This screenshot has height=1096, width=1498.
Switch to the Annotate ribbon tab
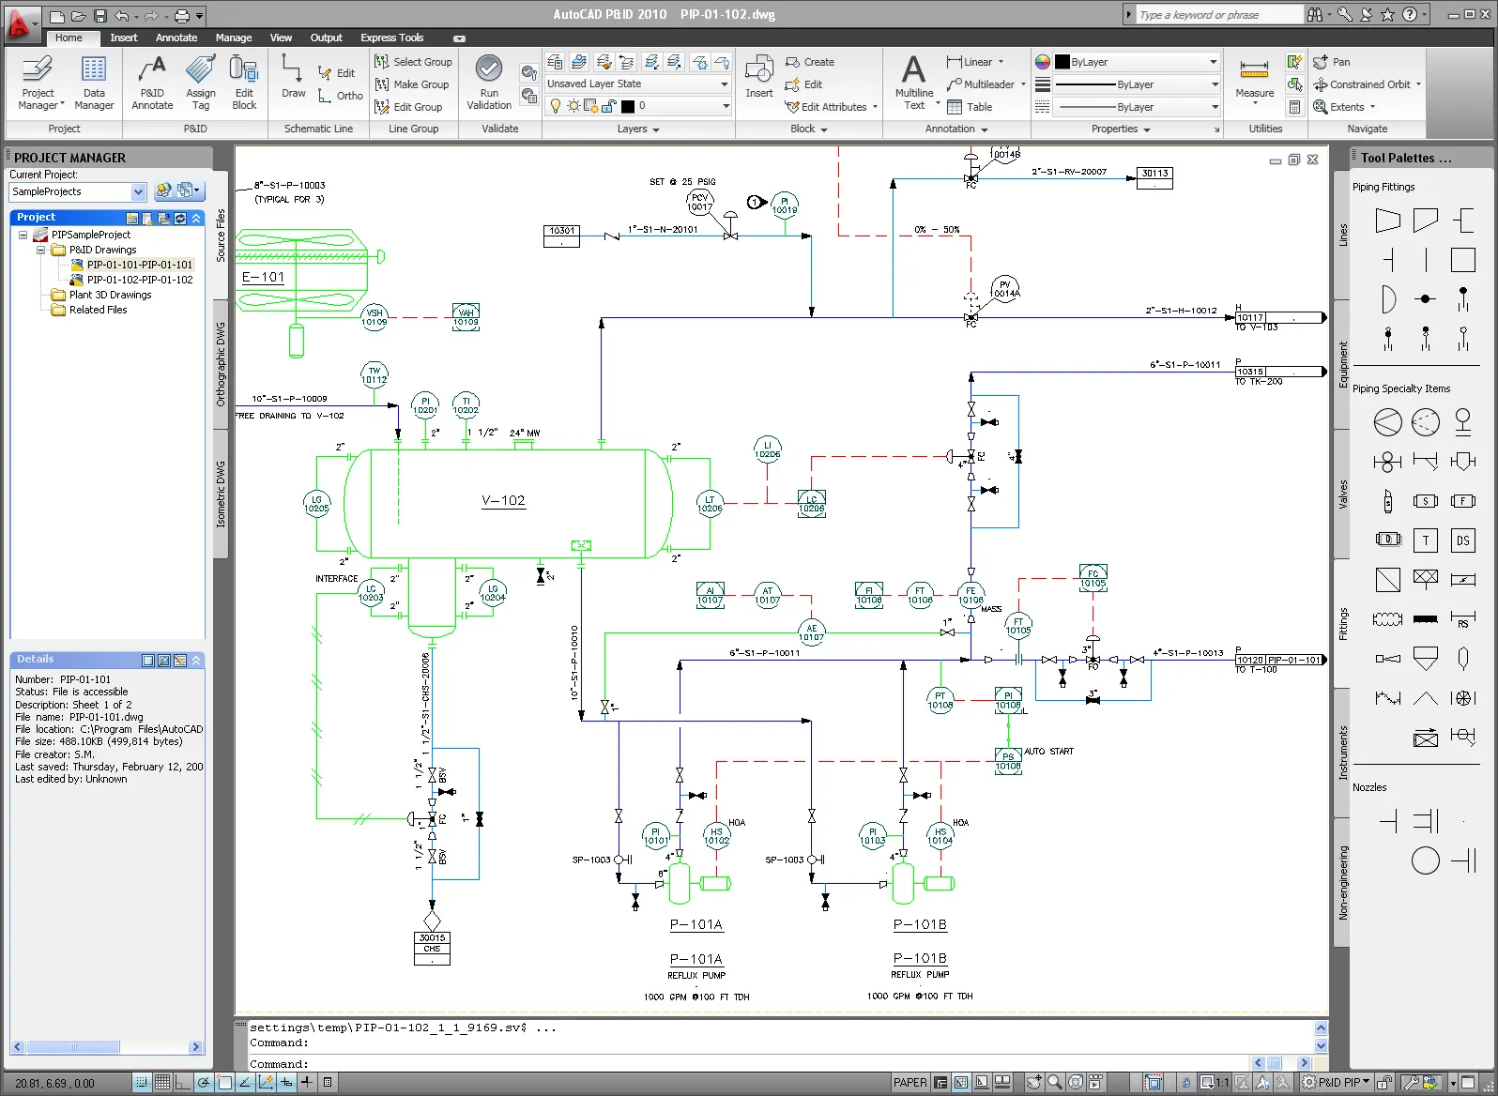pos(176,38)
